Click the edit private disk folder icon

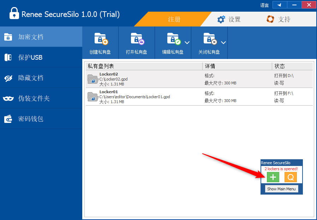point(174,38)
